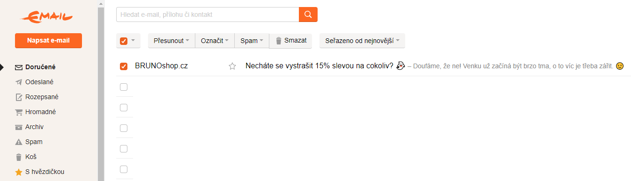Expand the Spam dropdown in toolbar
The width and height of the screenshot is (631, 181).
tap(252, 41)
